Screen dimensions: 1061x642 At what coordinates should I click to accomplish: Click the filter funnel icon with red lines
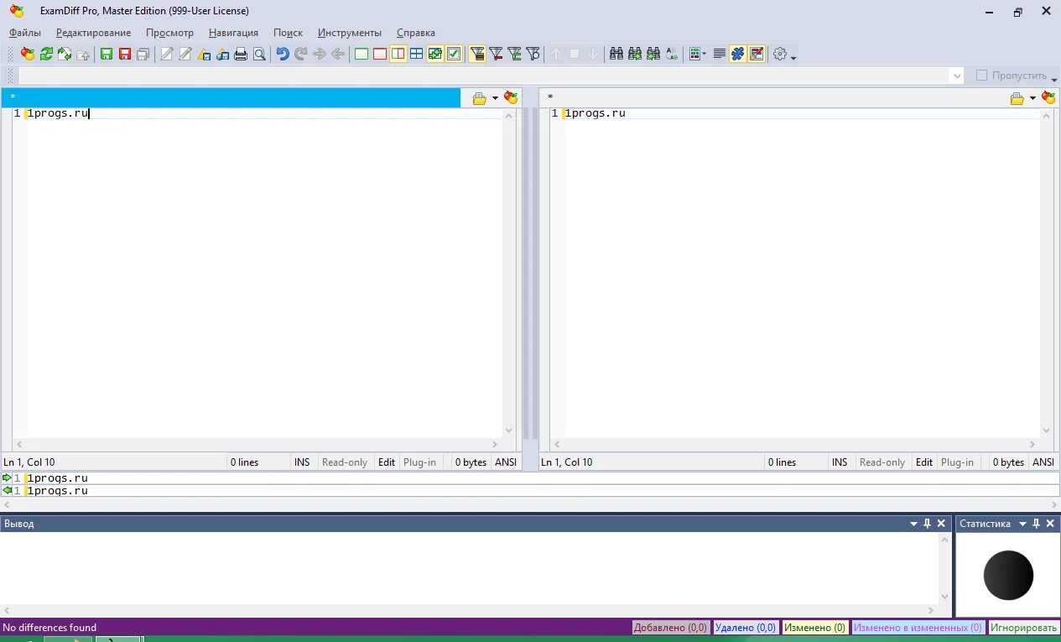coord(496,55)
